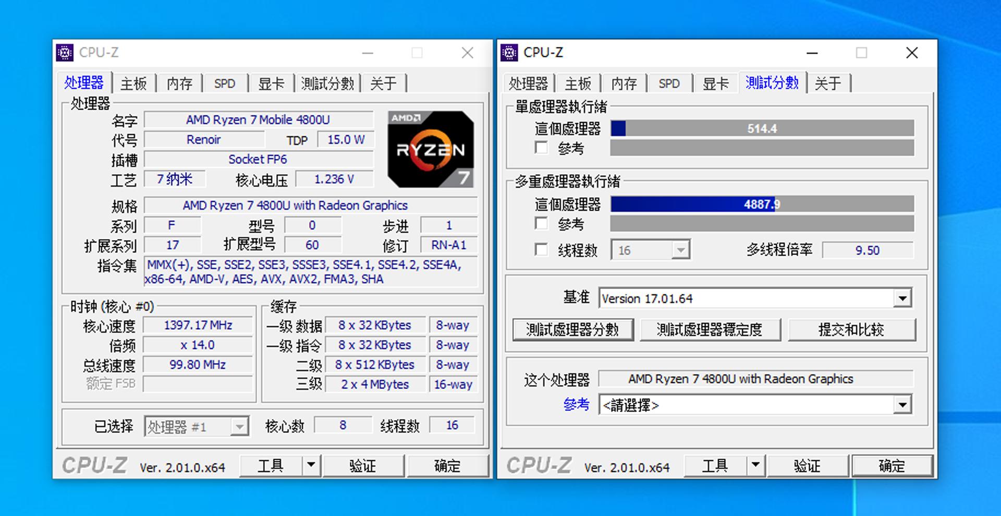Click the 测试处理器分数 button

[x=572, y=330]
